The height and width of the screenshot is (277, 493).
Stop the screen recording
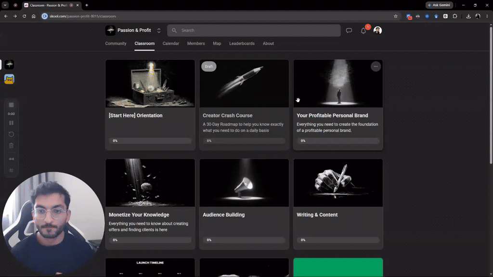coord(12,105)
